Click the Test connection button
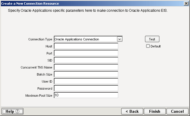The width and height of the screenshot is (190, 116). [x=152, y=39]
